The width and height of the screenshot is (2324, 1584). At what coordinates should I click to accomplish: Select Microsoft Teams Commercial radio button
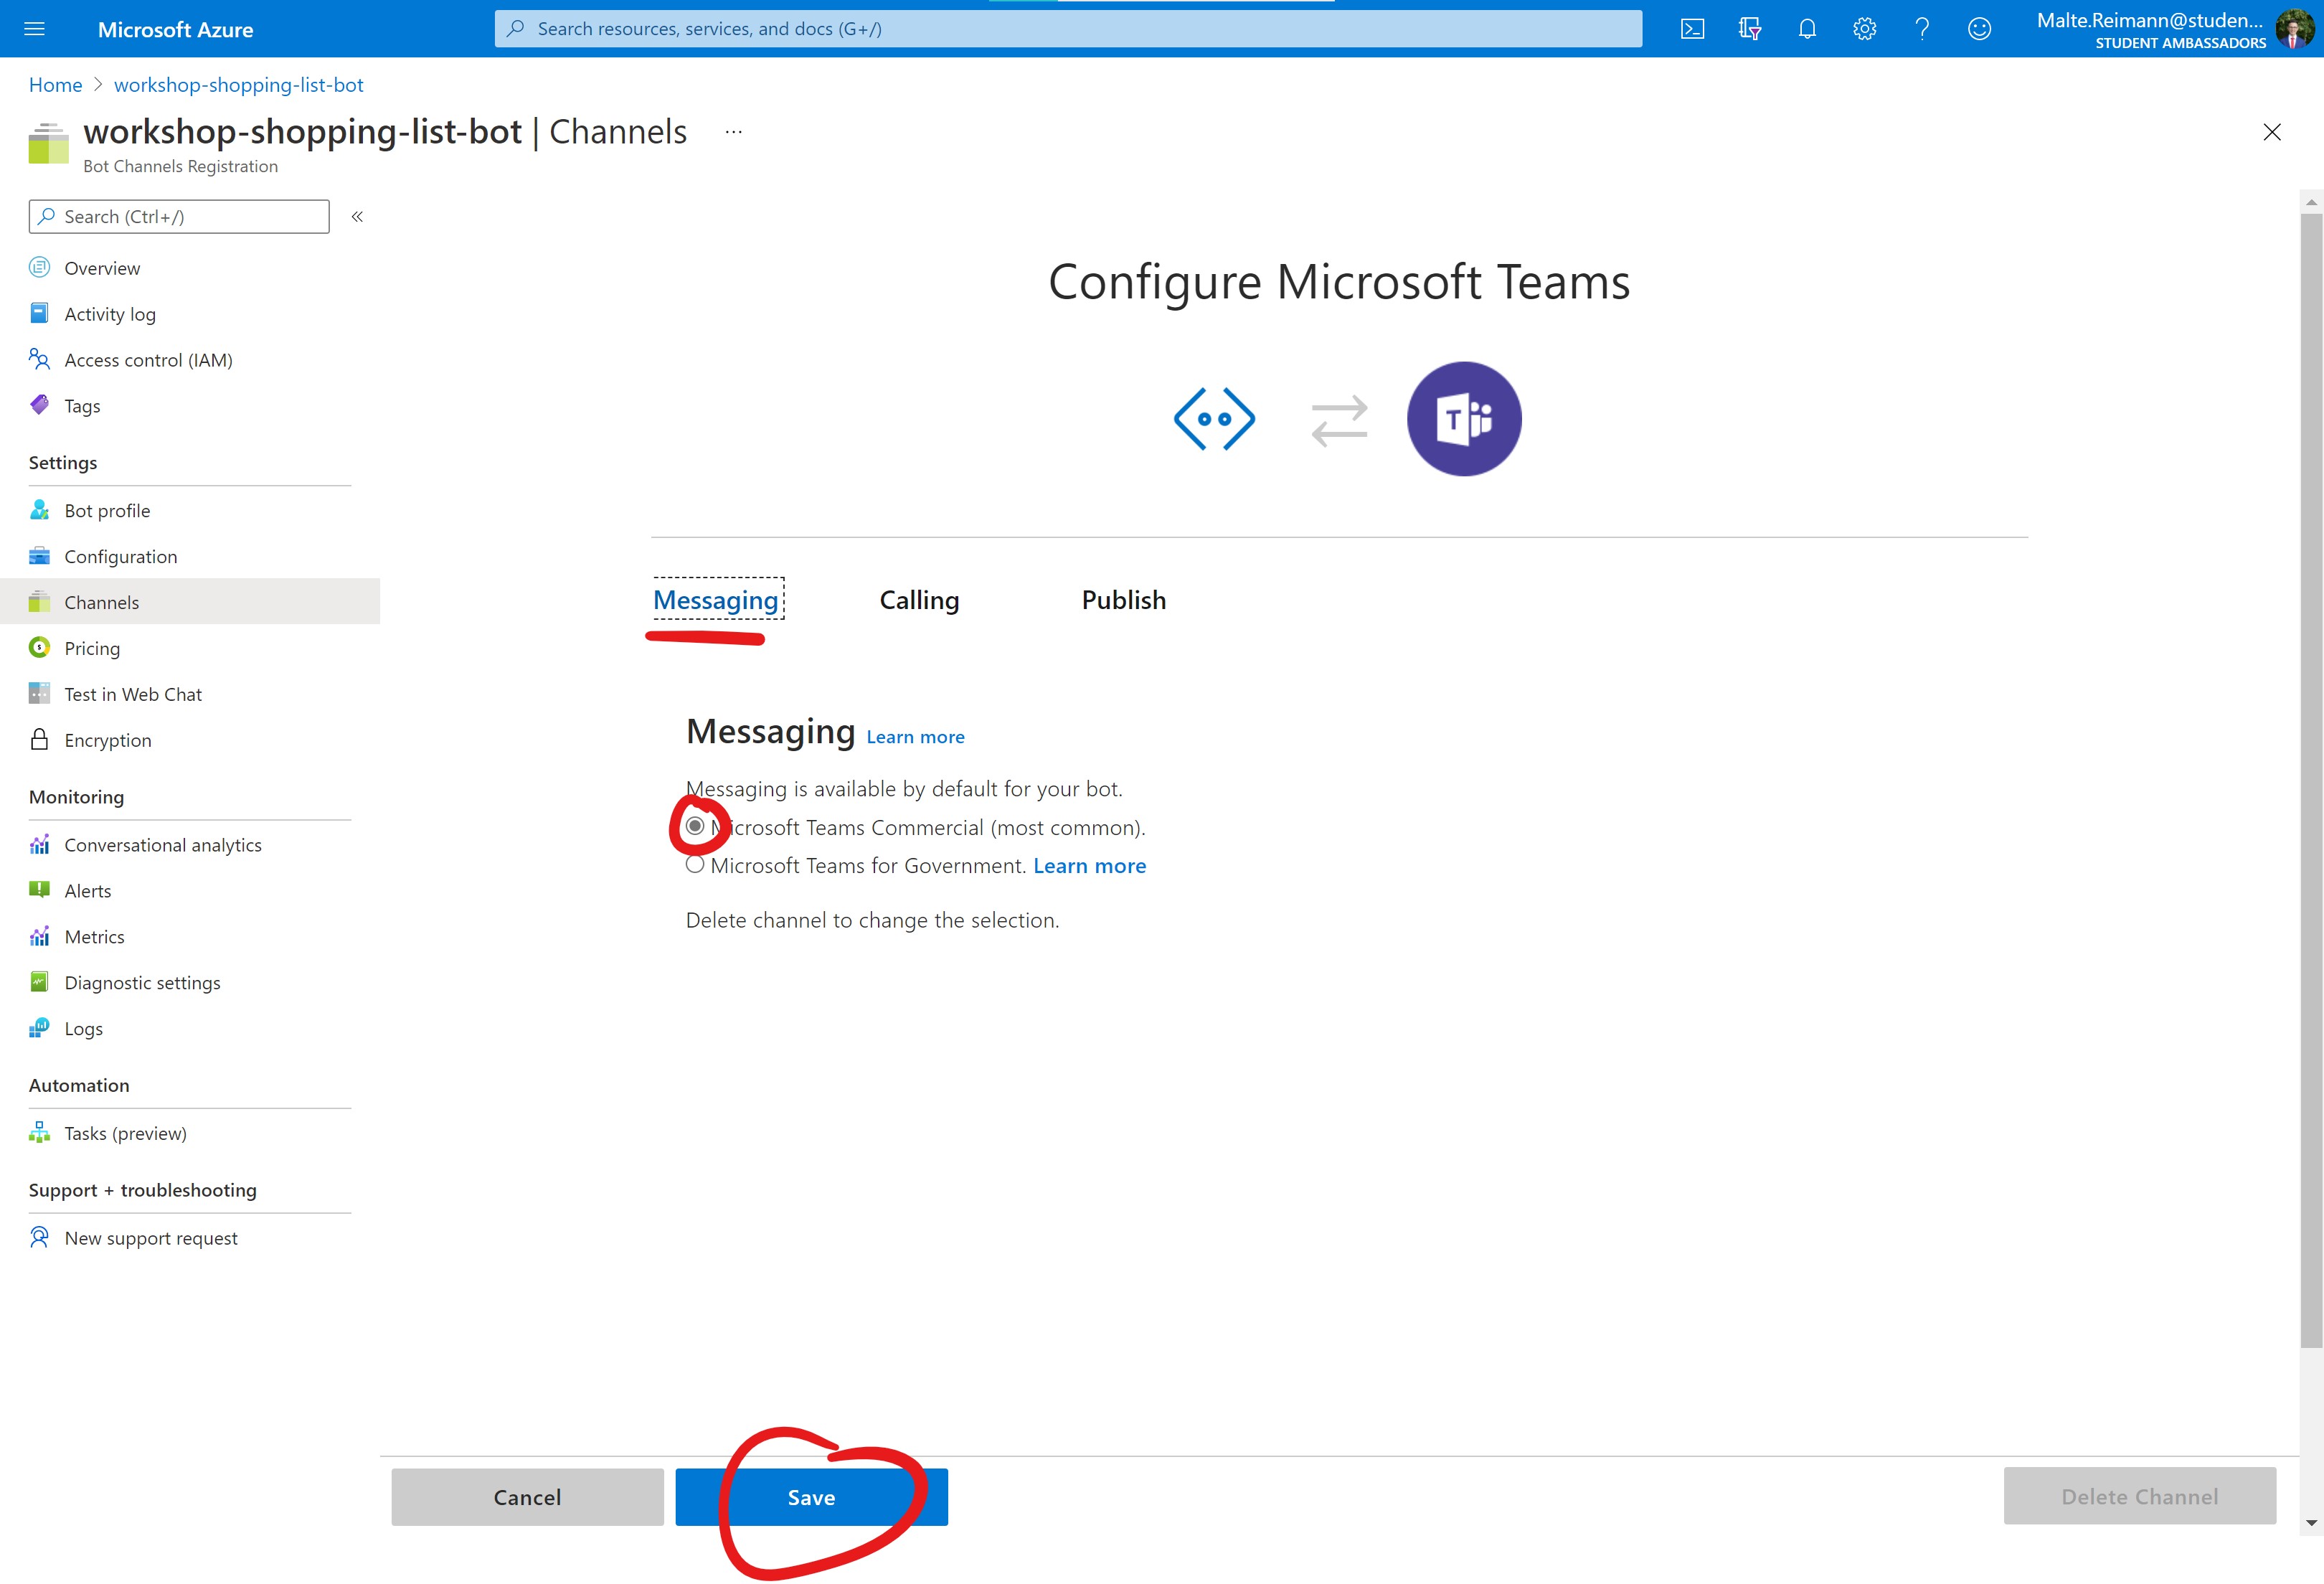[695, 826]
